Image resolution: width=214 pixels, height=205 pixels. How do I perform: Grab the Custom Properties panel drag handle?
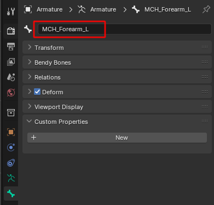click(205, 122)
